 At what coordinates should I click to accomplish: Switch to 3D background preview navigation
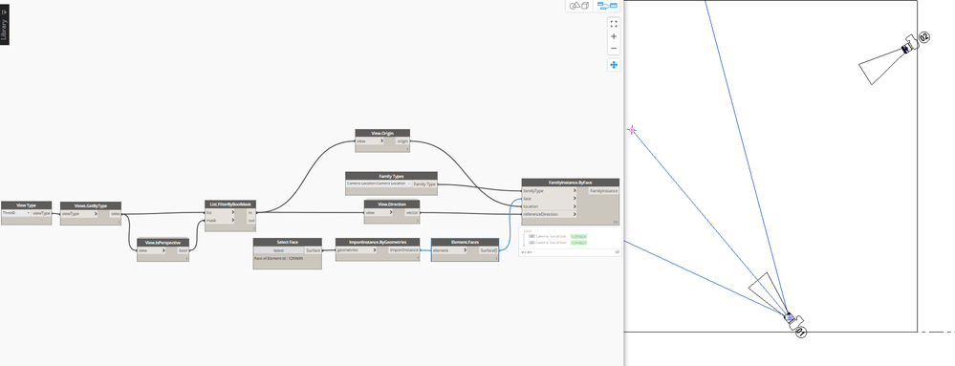point(579,6)
